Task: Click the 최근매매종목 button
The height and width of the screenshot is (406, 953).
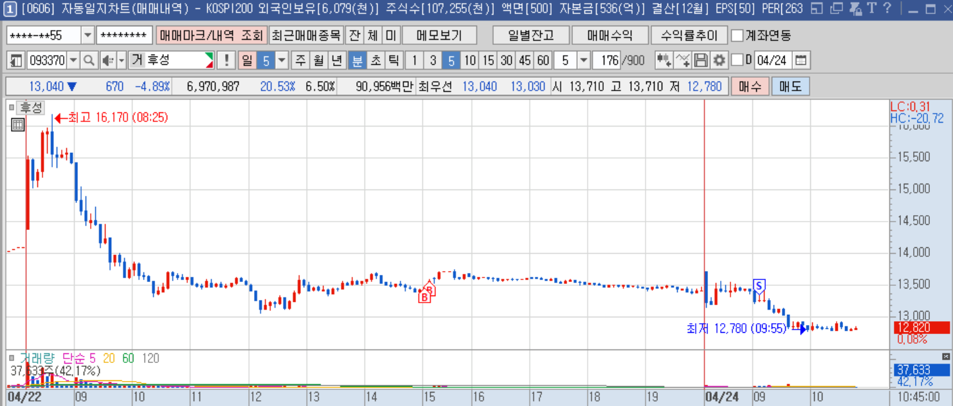Action: (305, 35)
